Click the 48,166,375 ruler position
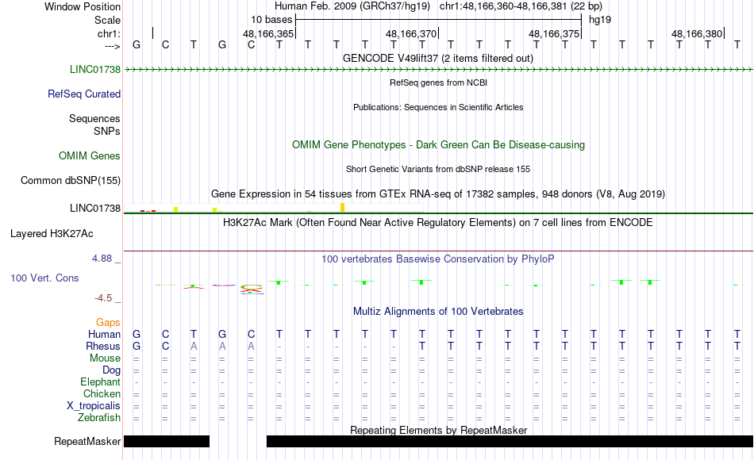 pyautogui.click(x=554, y=33)
